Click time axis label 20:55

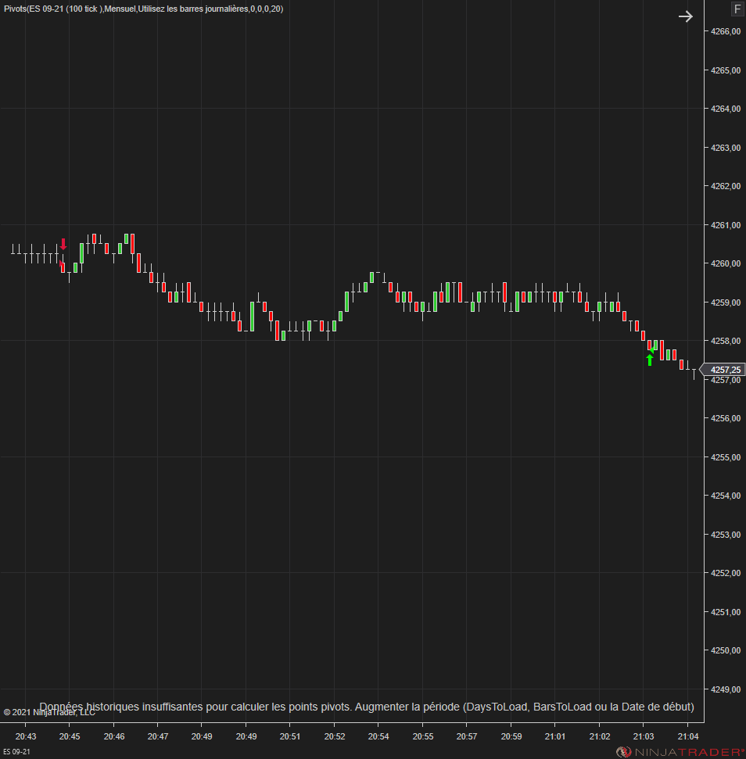[422, 736]
